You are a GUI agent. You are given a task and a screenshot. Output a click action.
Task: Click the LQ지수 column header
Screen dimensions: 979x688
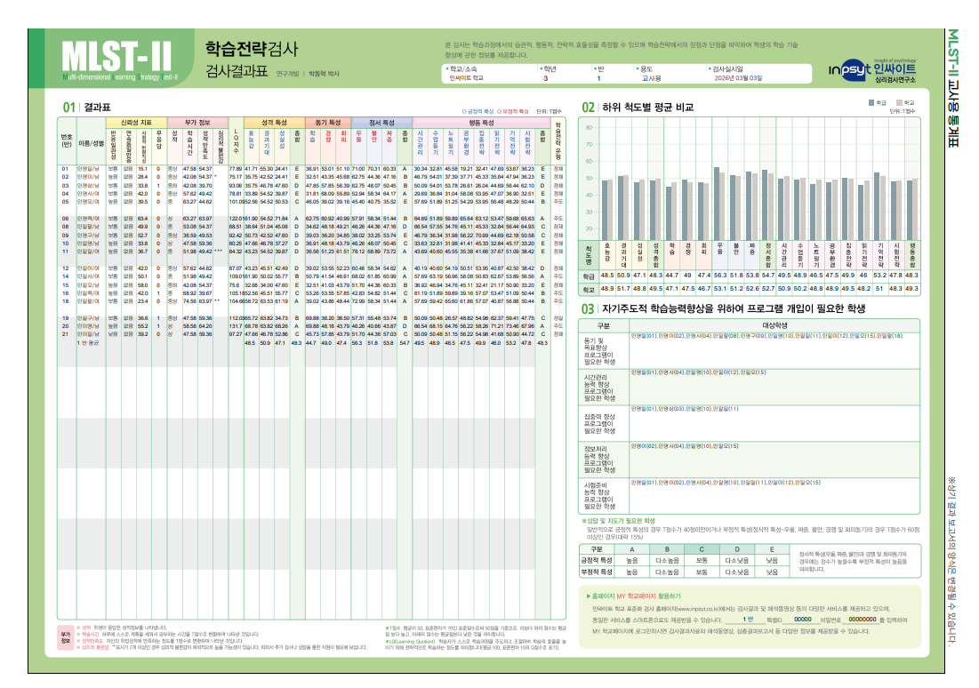pyautogui.click(x=236, y=142)
